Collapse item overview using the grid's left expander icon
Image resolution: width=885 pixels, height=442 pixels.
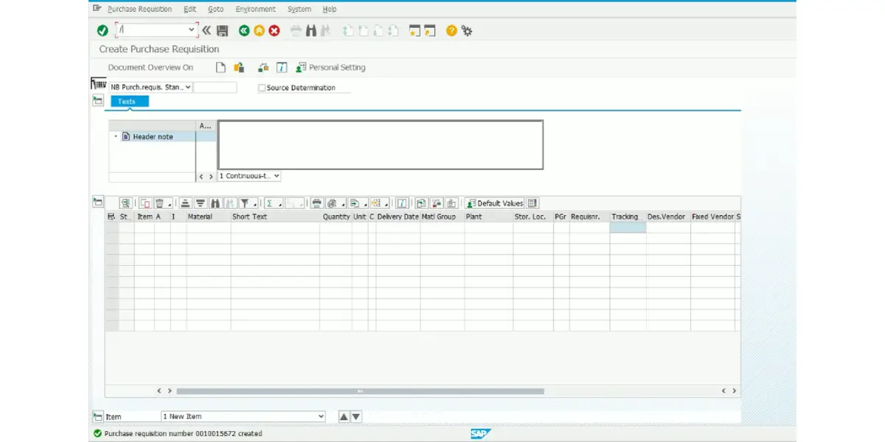98,202
